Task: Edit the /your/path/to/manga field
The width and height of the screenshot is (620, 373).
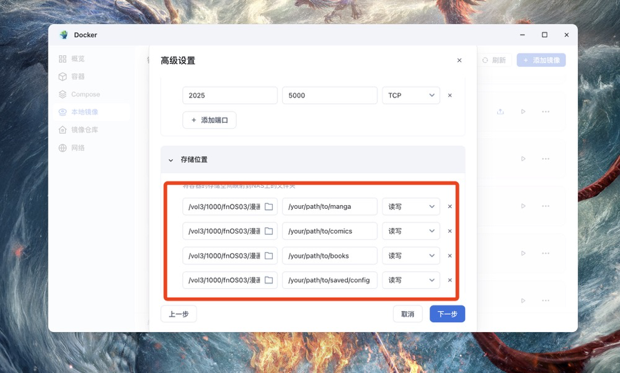Action: point(330,207)
